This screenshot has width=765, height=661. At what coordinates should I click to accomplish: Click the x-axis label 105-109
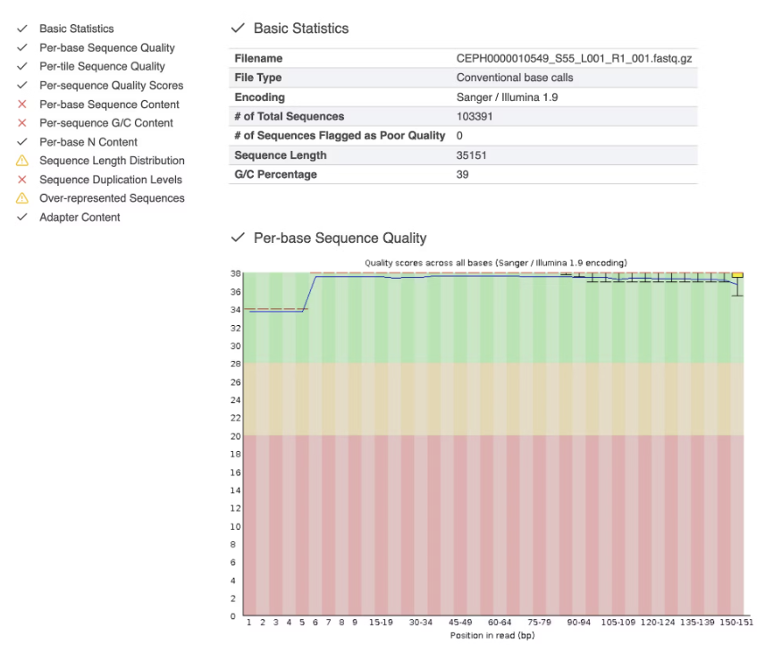[x=618, y=622]
